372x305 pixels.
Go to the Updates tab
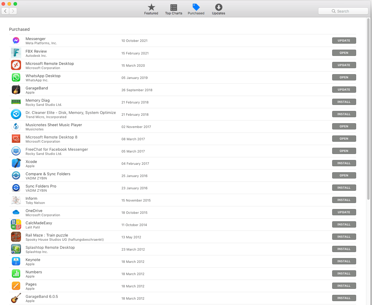pos(219,9)
